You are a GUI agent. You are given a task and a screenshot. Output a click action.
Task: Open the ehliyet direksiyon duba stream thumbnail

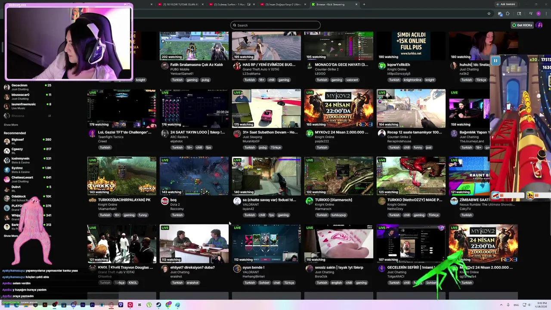(194, 244)
